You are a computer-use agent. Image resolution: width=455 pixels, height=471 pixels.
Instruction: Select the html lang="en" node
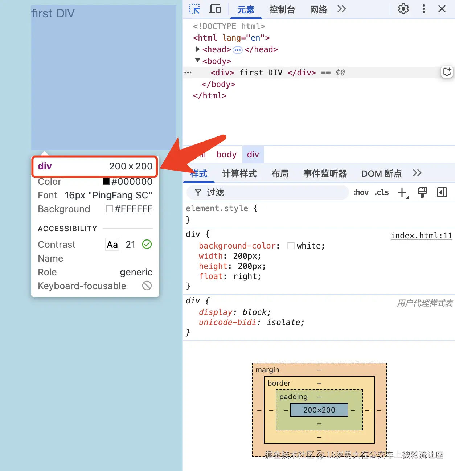(231, 38)
